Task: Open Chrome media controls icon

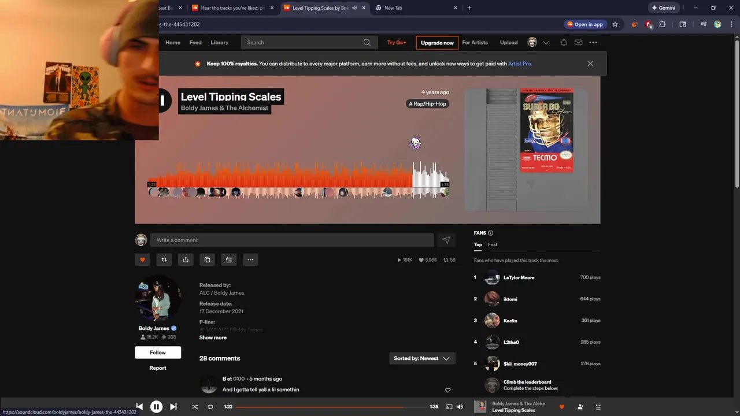Action: (704, 24)
